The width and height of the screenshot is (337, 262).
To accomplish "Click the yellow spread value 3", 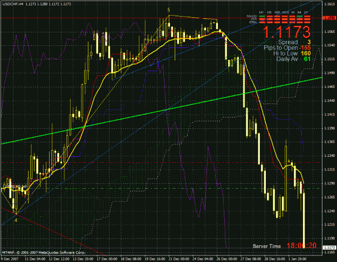I will coord(309,42).
